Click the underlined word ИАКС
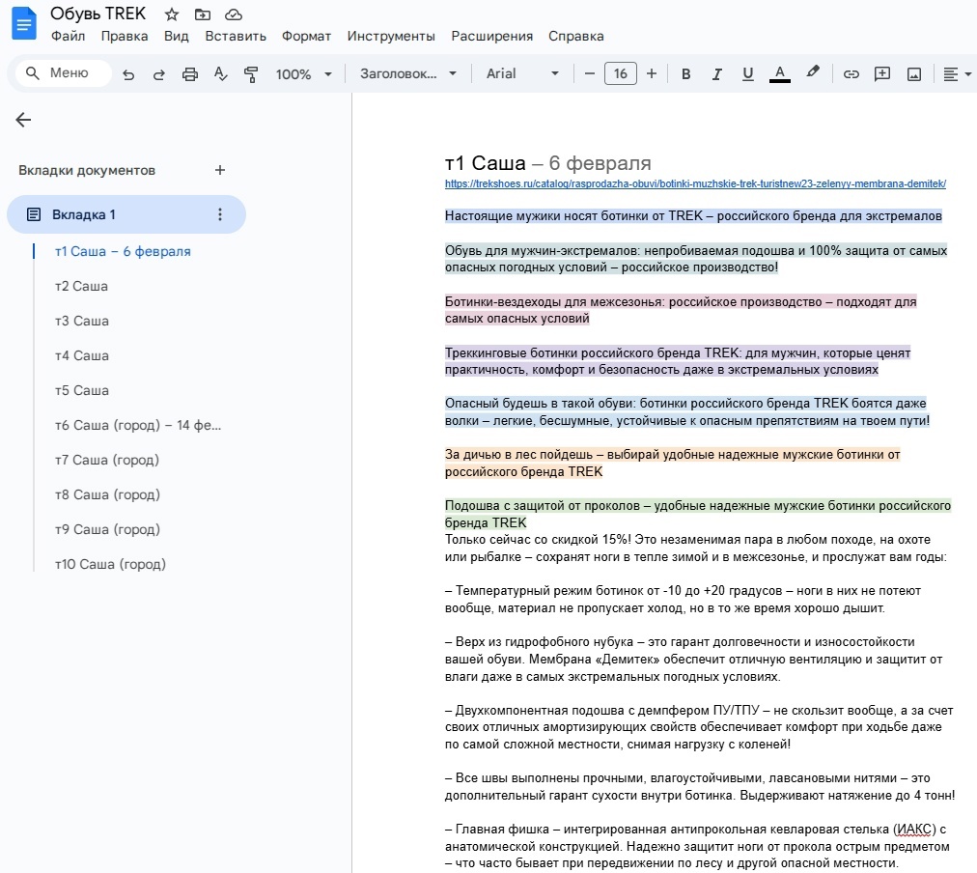The image size is (977, 873). (x=916, y=830)
